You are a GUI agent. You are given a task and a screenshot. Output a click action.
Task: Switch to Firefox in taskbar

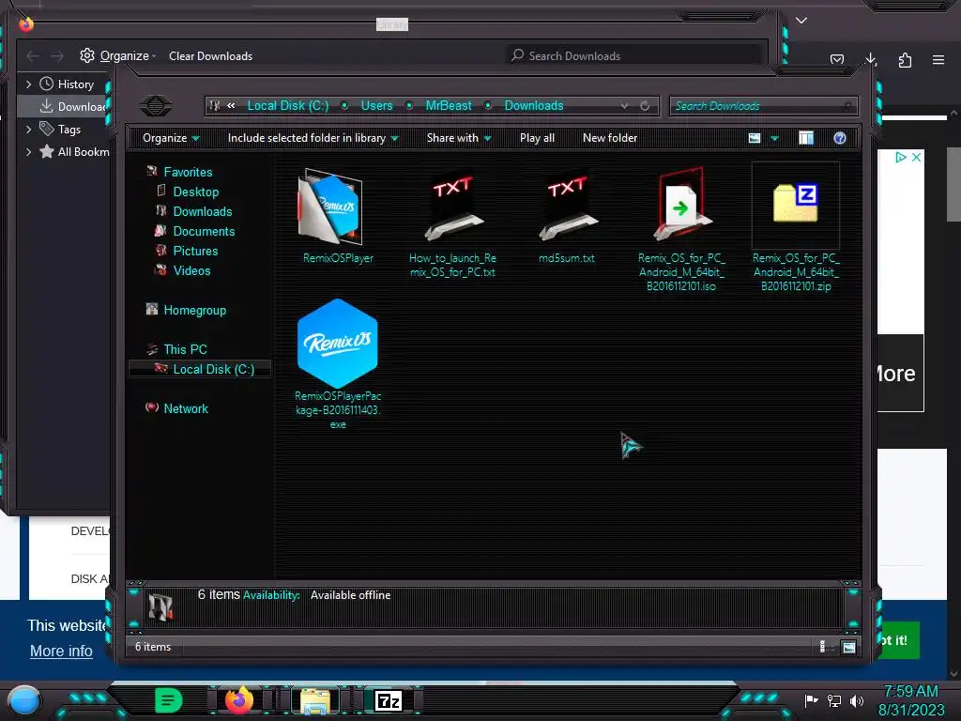239,700
